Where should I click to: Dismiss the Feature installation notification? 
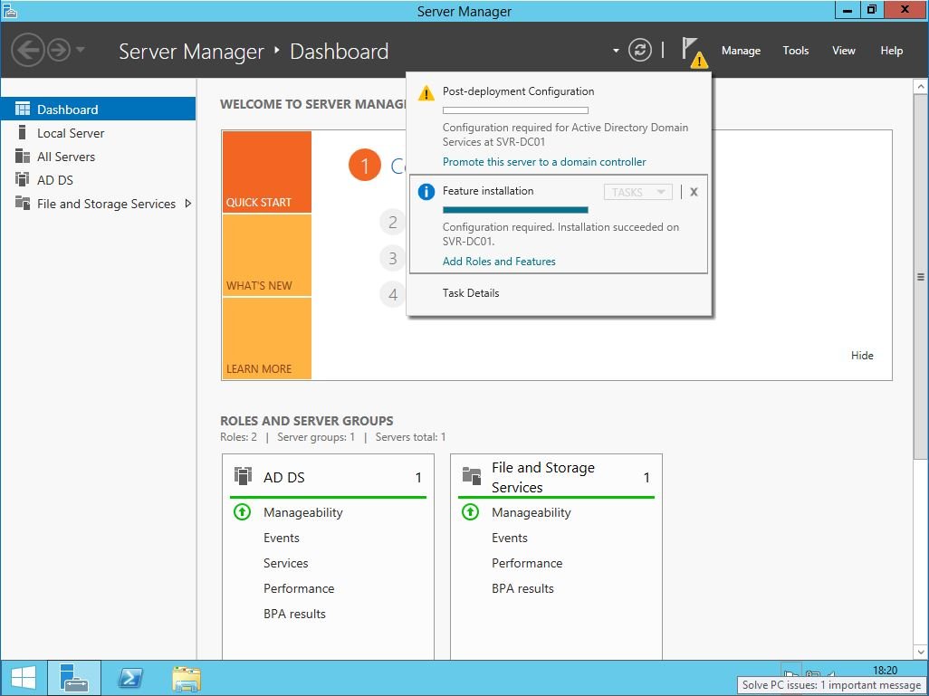point(694,192)
